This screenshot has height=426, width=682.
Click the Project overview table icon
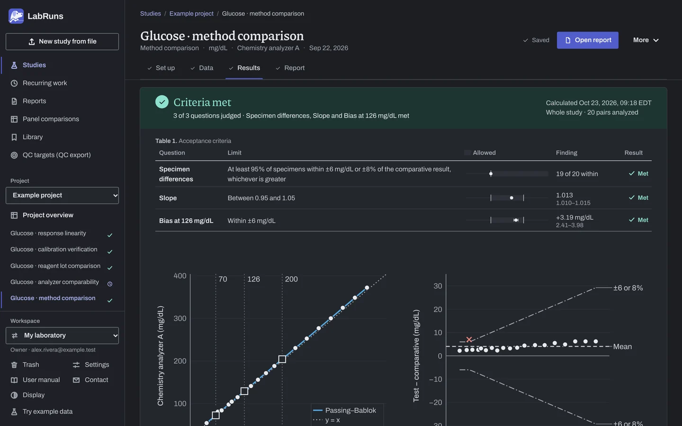14,215
